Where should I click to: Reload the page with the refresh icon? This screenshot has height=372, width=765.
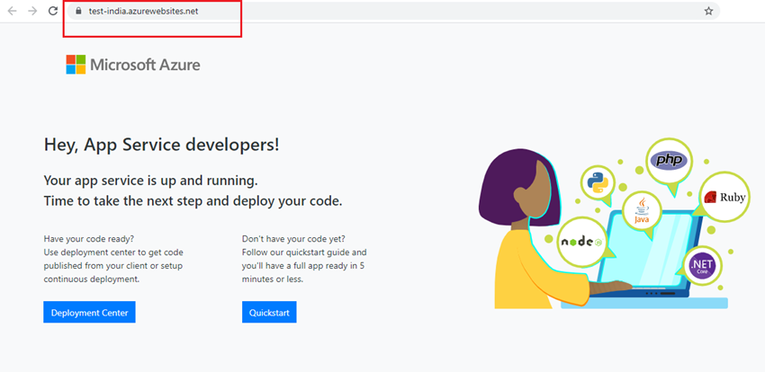tap(53, 11)
